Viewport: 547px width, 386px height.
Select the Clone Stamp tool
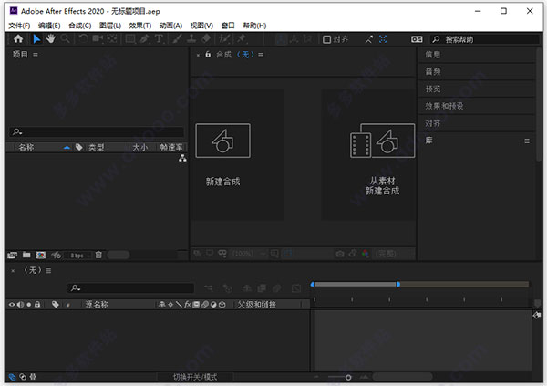tap(191, 38)
